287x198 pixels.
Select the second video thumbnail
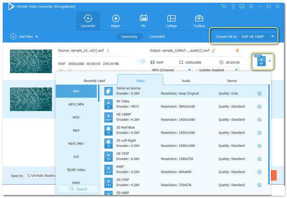coord(31,99)
